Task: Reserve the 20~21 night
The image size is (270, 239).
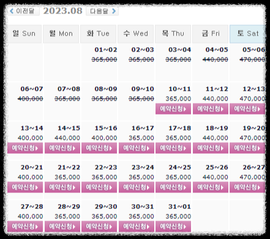Action: (25, 187)
